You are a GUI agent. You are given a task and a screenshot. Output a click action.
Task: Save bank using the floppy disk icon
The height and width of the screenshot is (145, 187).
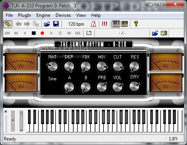click(x=56, y=24)
